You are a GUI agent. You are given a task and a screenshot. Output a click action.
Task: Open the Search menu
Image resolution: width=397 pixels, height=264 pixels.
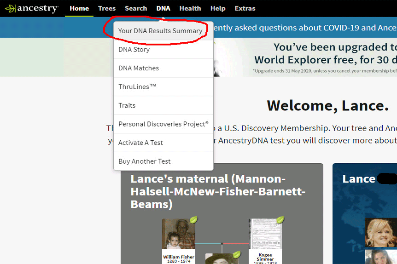[136, 8]
